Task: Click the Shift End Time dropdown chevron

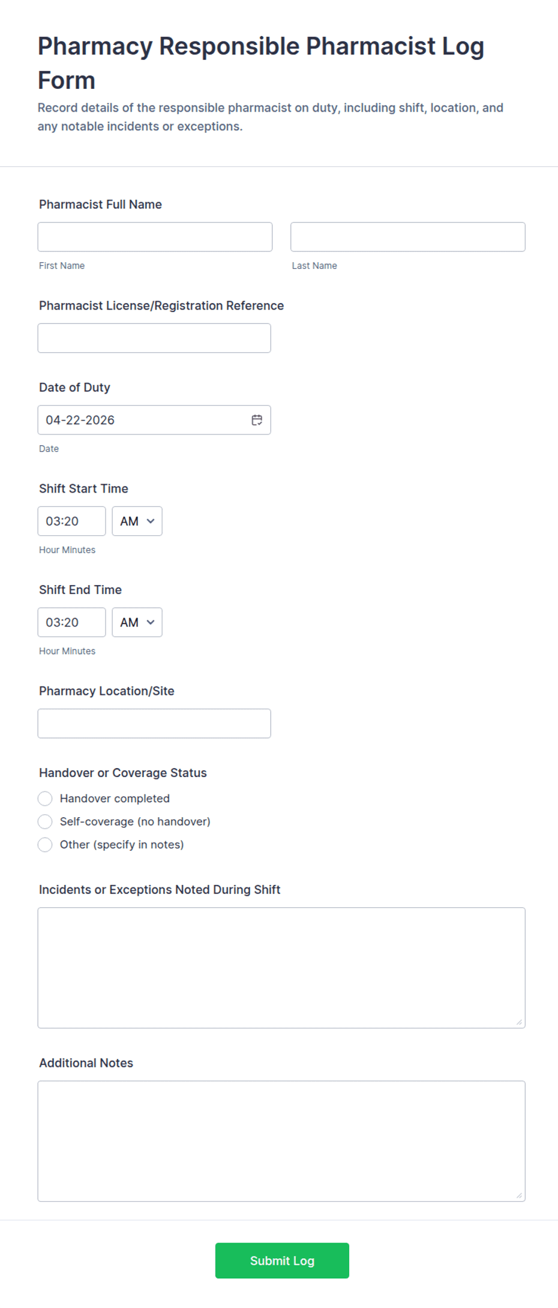Action: pos(151,622)
